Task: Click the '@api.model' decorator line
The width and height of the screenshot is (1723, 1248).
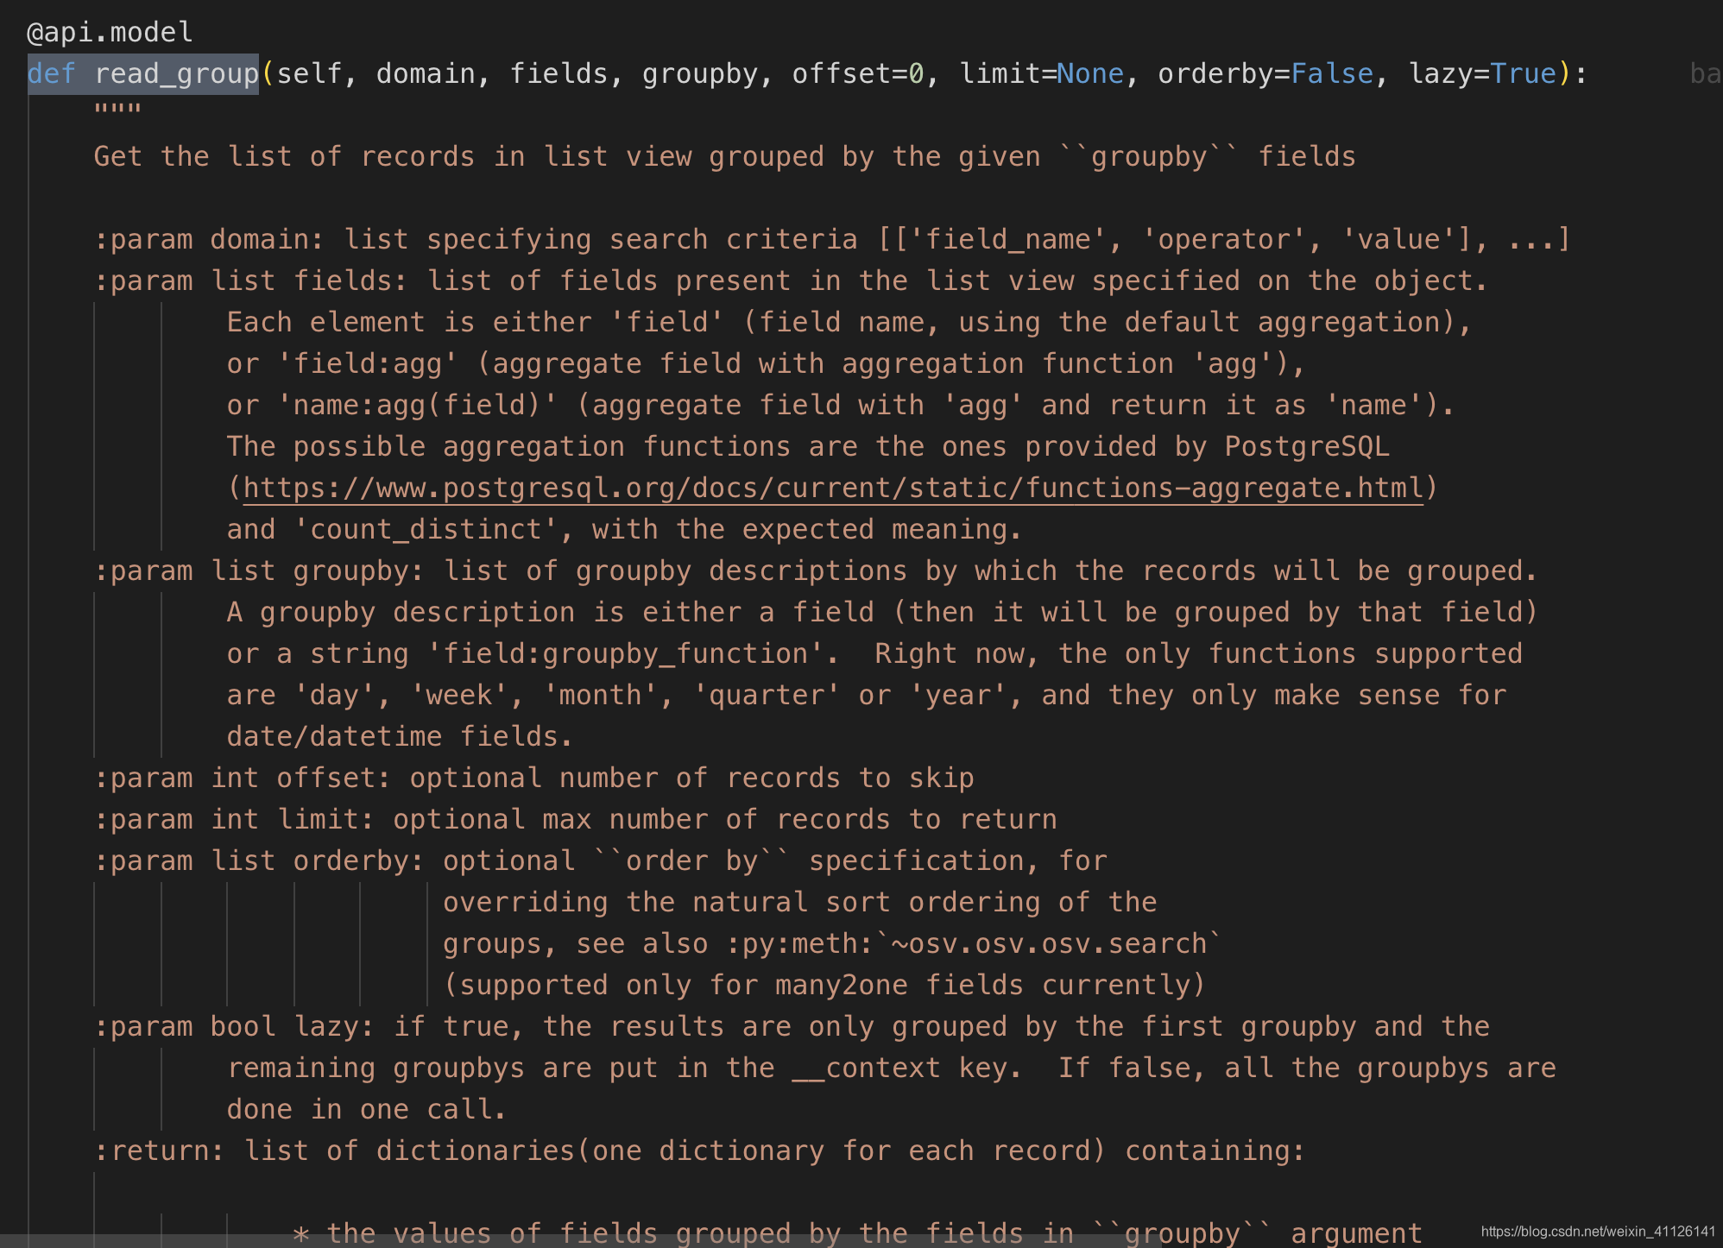Action: (x=110, y=33)
